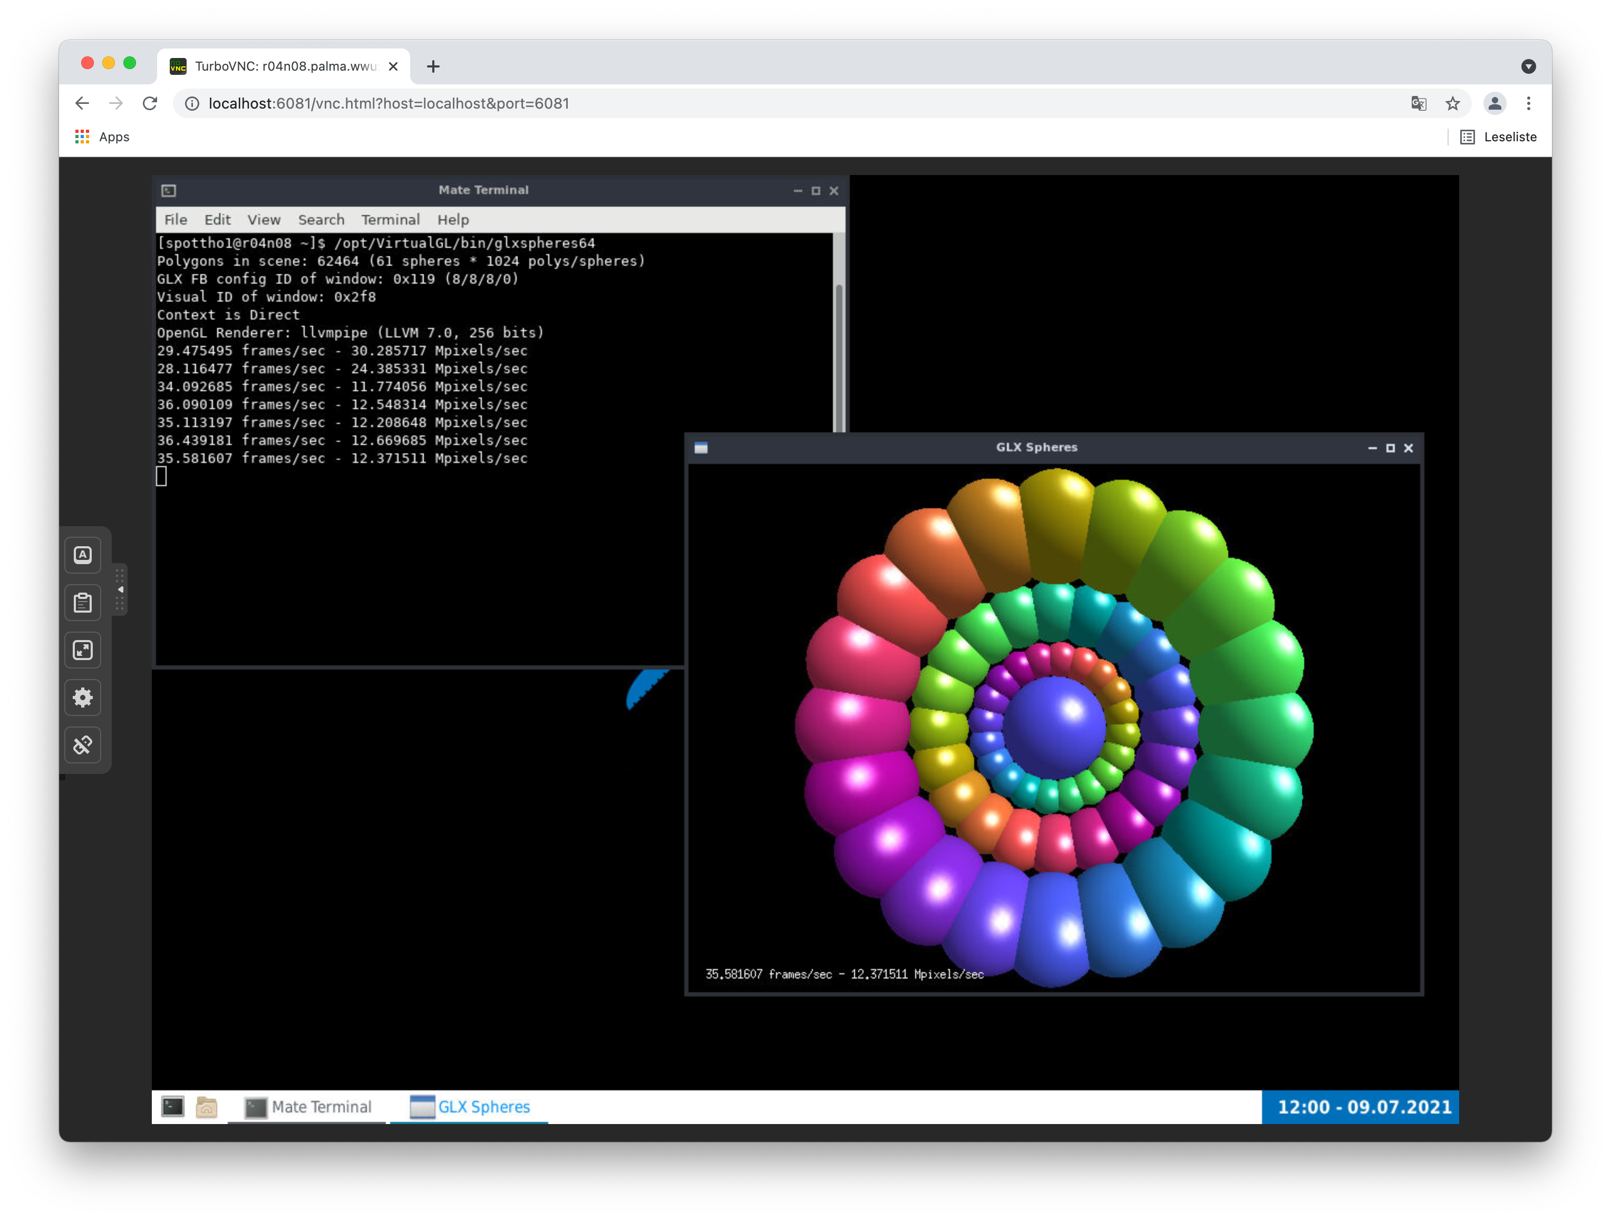Open noVNC extra keys panel
Screen dimensions: 1611x1220
(82, 555)
